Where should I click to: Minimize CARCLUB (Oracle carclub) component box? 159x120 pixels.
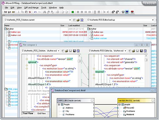point(92,100)
